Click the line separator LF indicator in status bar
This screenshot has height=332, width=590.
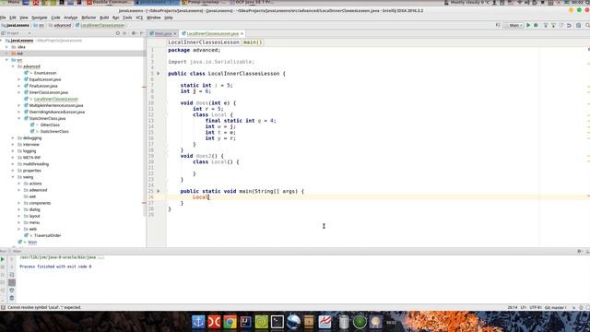click(x=523, y=307)
